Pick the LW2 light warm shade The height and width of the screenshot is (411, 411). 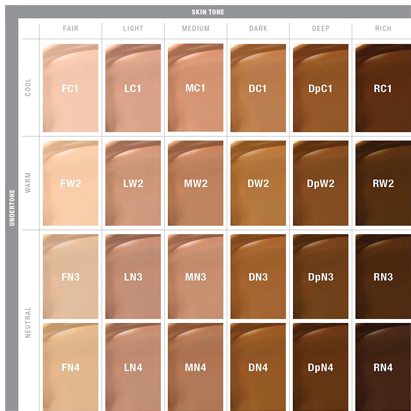pyautogui.click(x=133, y=183)
